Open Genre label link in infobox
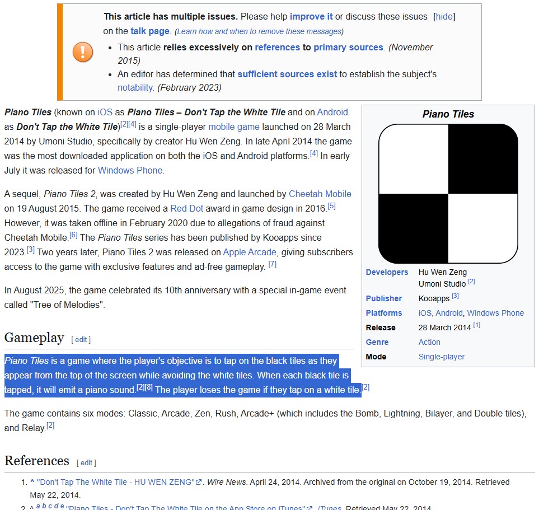This screenshot has height=510, width=539. (x=377, y=342)
